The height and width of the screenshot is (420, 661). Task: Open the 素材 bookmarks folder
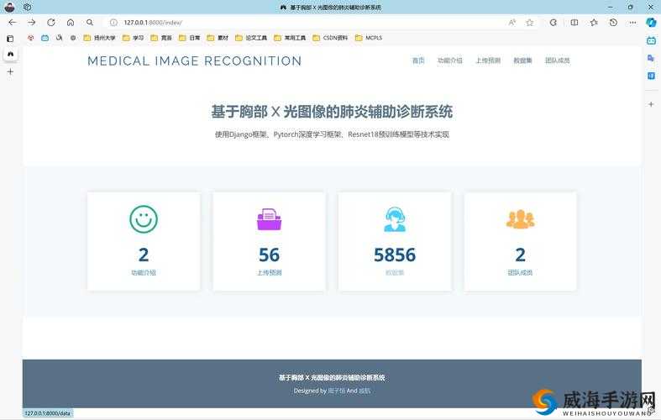tap(218, 38)
